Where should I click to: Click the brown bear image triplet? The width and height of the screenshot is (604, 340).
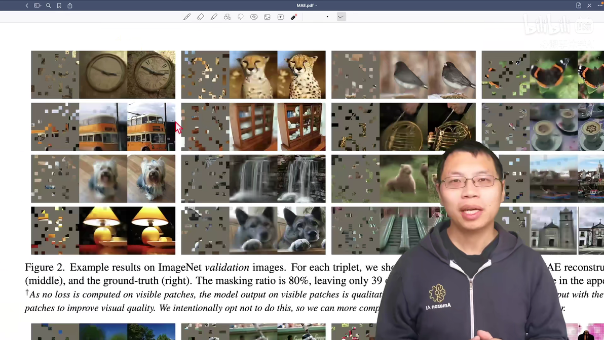tap(385, 179)
